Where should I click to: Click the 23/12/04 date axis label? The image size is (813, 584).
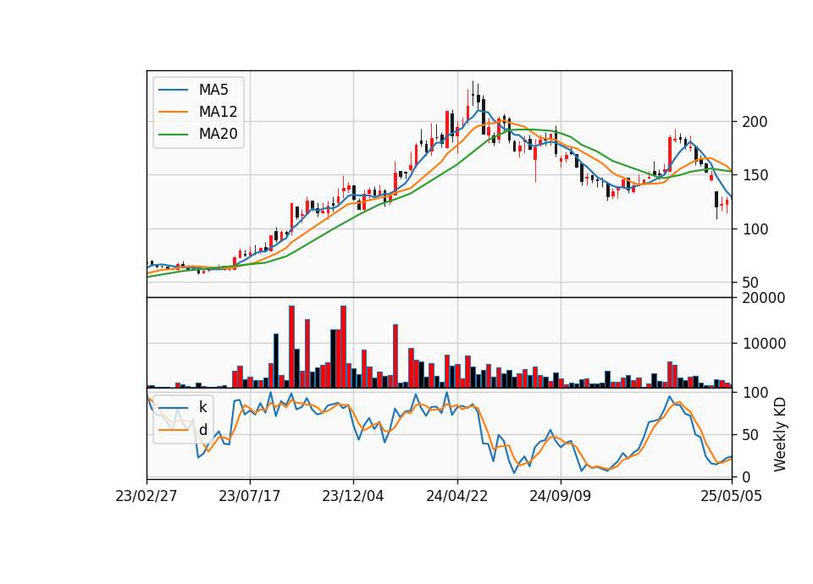[353, 496]
